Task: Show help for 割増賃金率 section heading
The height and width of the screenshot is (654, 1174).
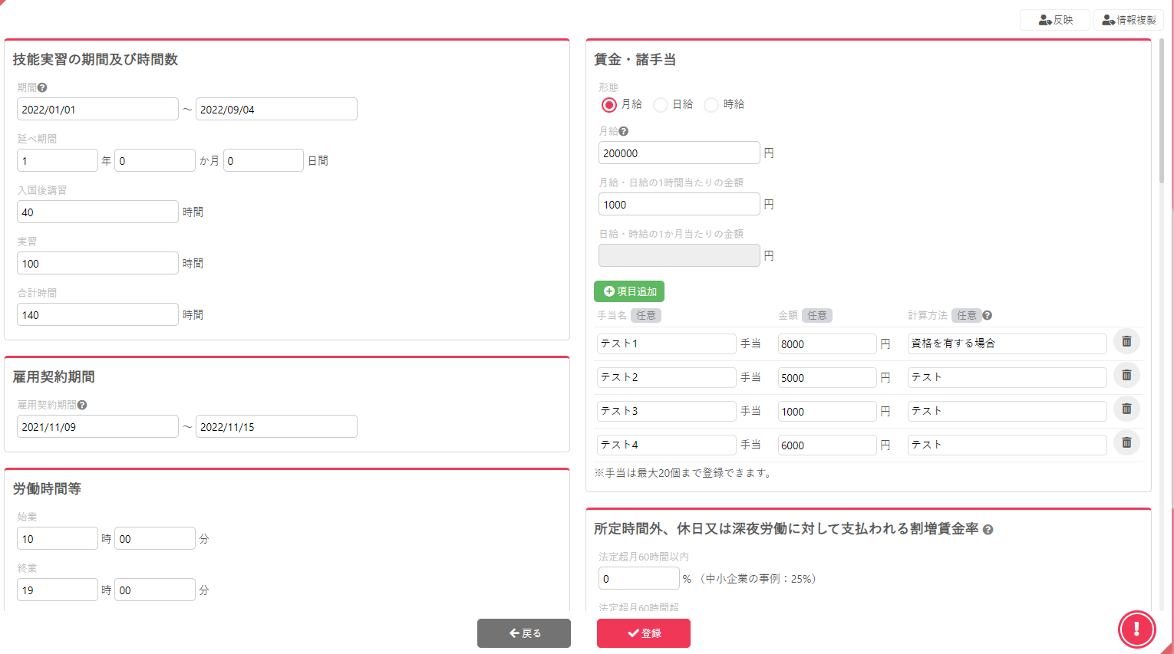Action: 988,530
